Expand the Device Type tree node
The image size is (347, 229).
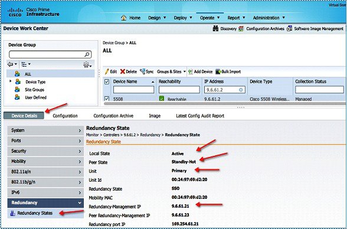tap(10, 81)
